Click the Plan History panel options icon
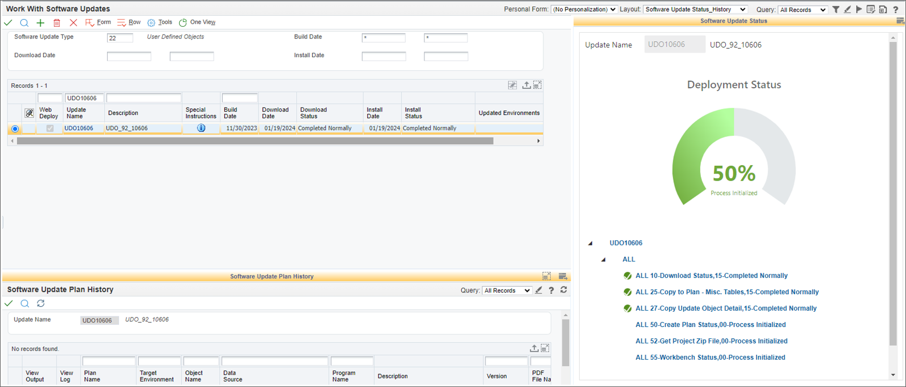906x387 pixels. tap(563, 276)
